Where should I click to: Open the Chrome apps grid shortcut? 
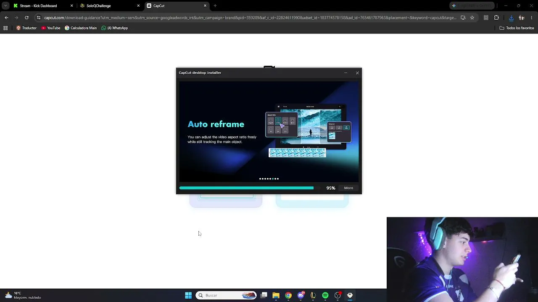pos(5,28)
